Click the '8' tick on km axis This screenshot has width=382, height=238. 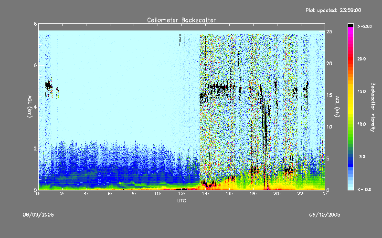(x=35, y=24)
